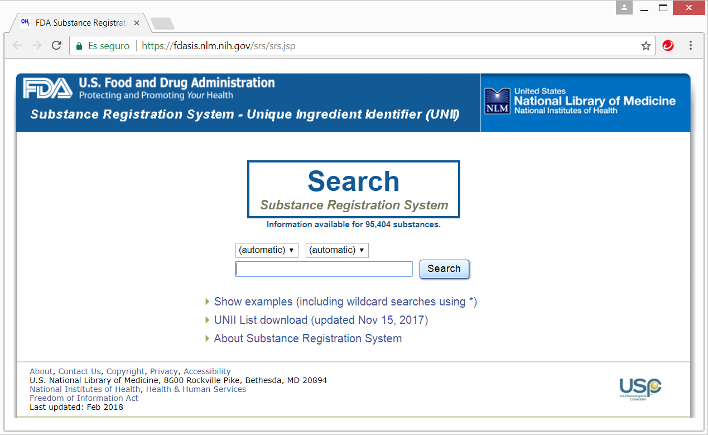Image resolution: width=708 pixels, height=435 pixels.
Task: Bookmark page with star icon
Action: coord(646,46)
